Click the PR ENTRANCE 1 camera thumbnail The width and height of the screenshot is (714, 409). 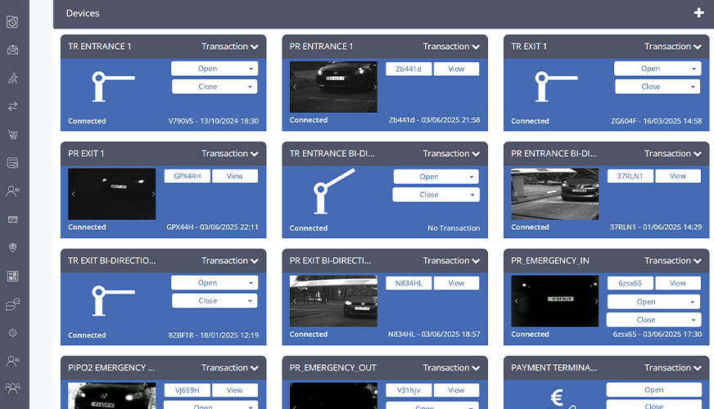[x=333, y=86]
